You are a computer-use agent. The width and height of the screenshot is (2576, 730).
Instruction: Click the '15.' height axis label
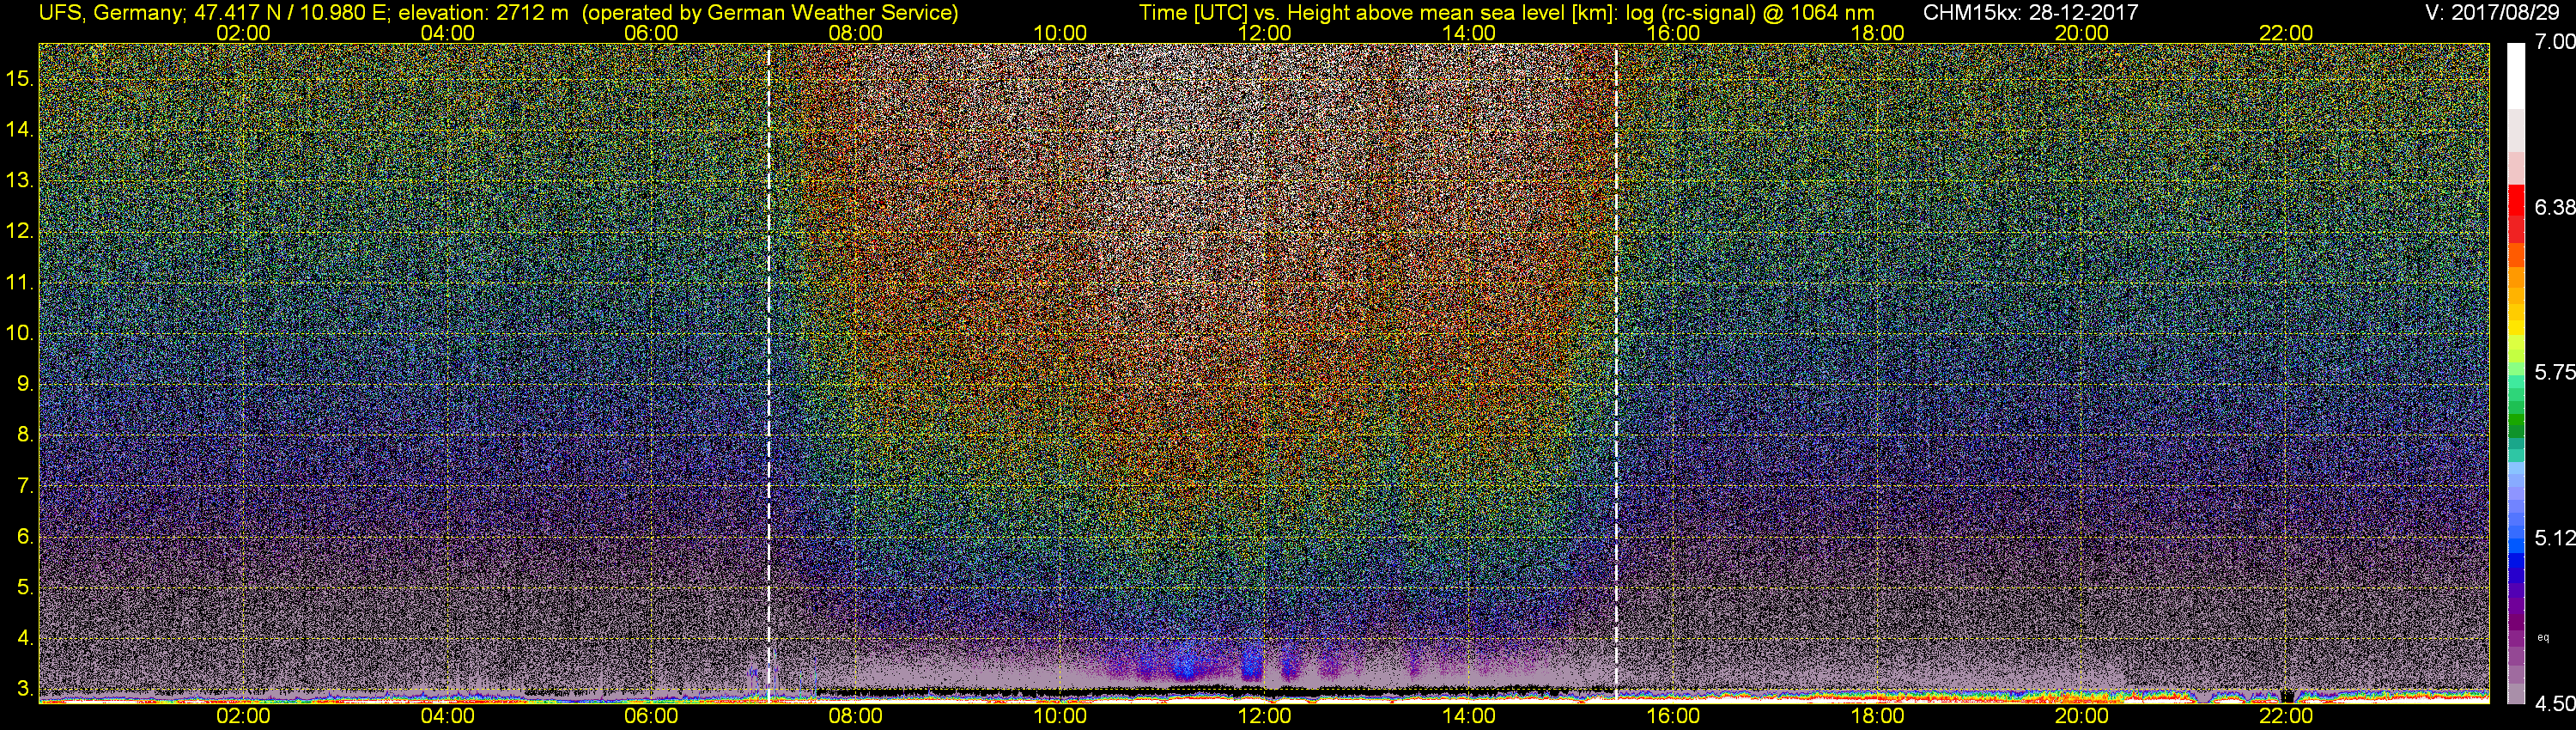[x=20, y=78]
